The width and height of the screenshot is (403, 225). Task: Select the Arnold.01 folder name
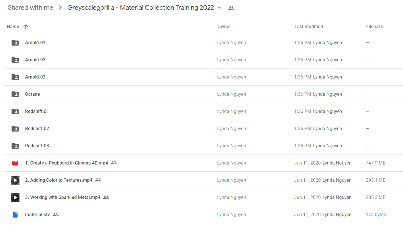click(x=35, y=43)
